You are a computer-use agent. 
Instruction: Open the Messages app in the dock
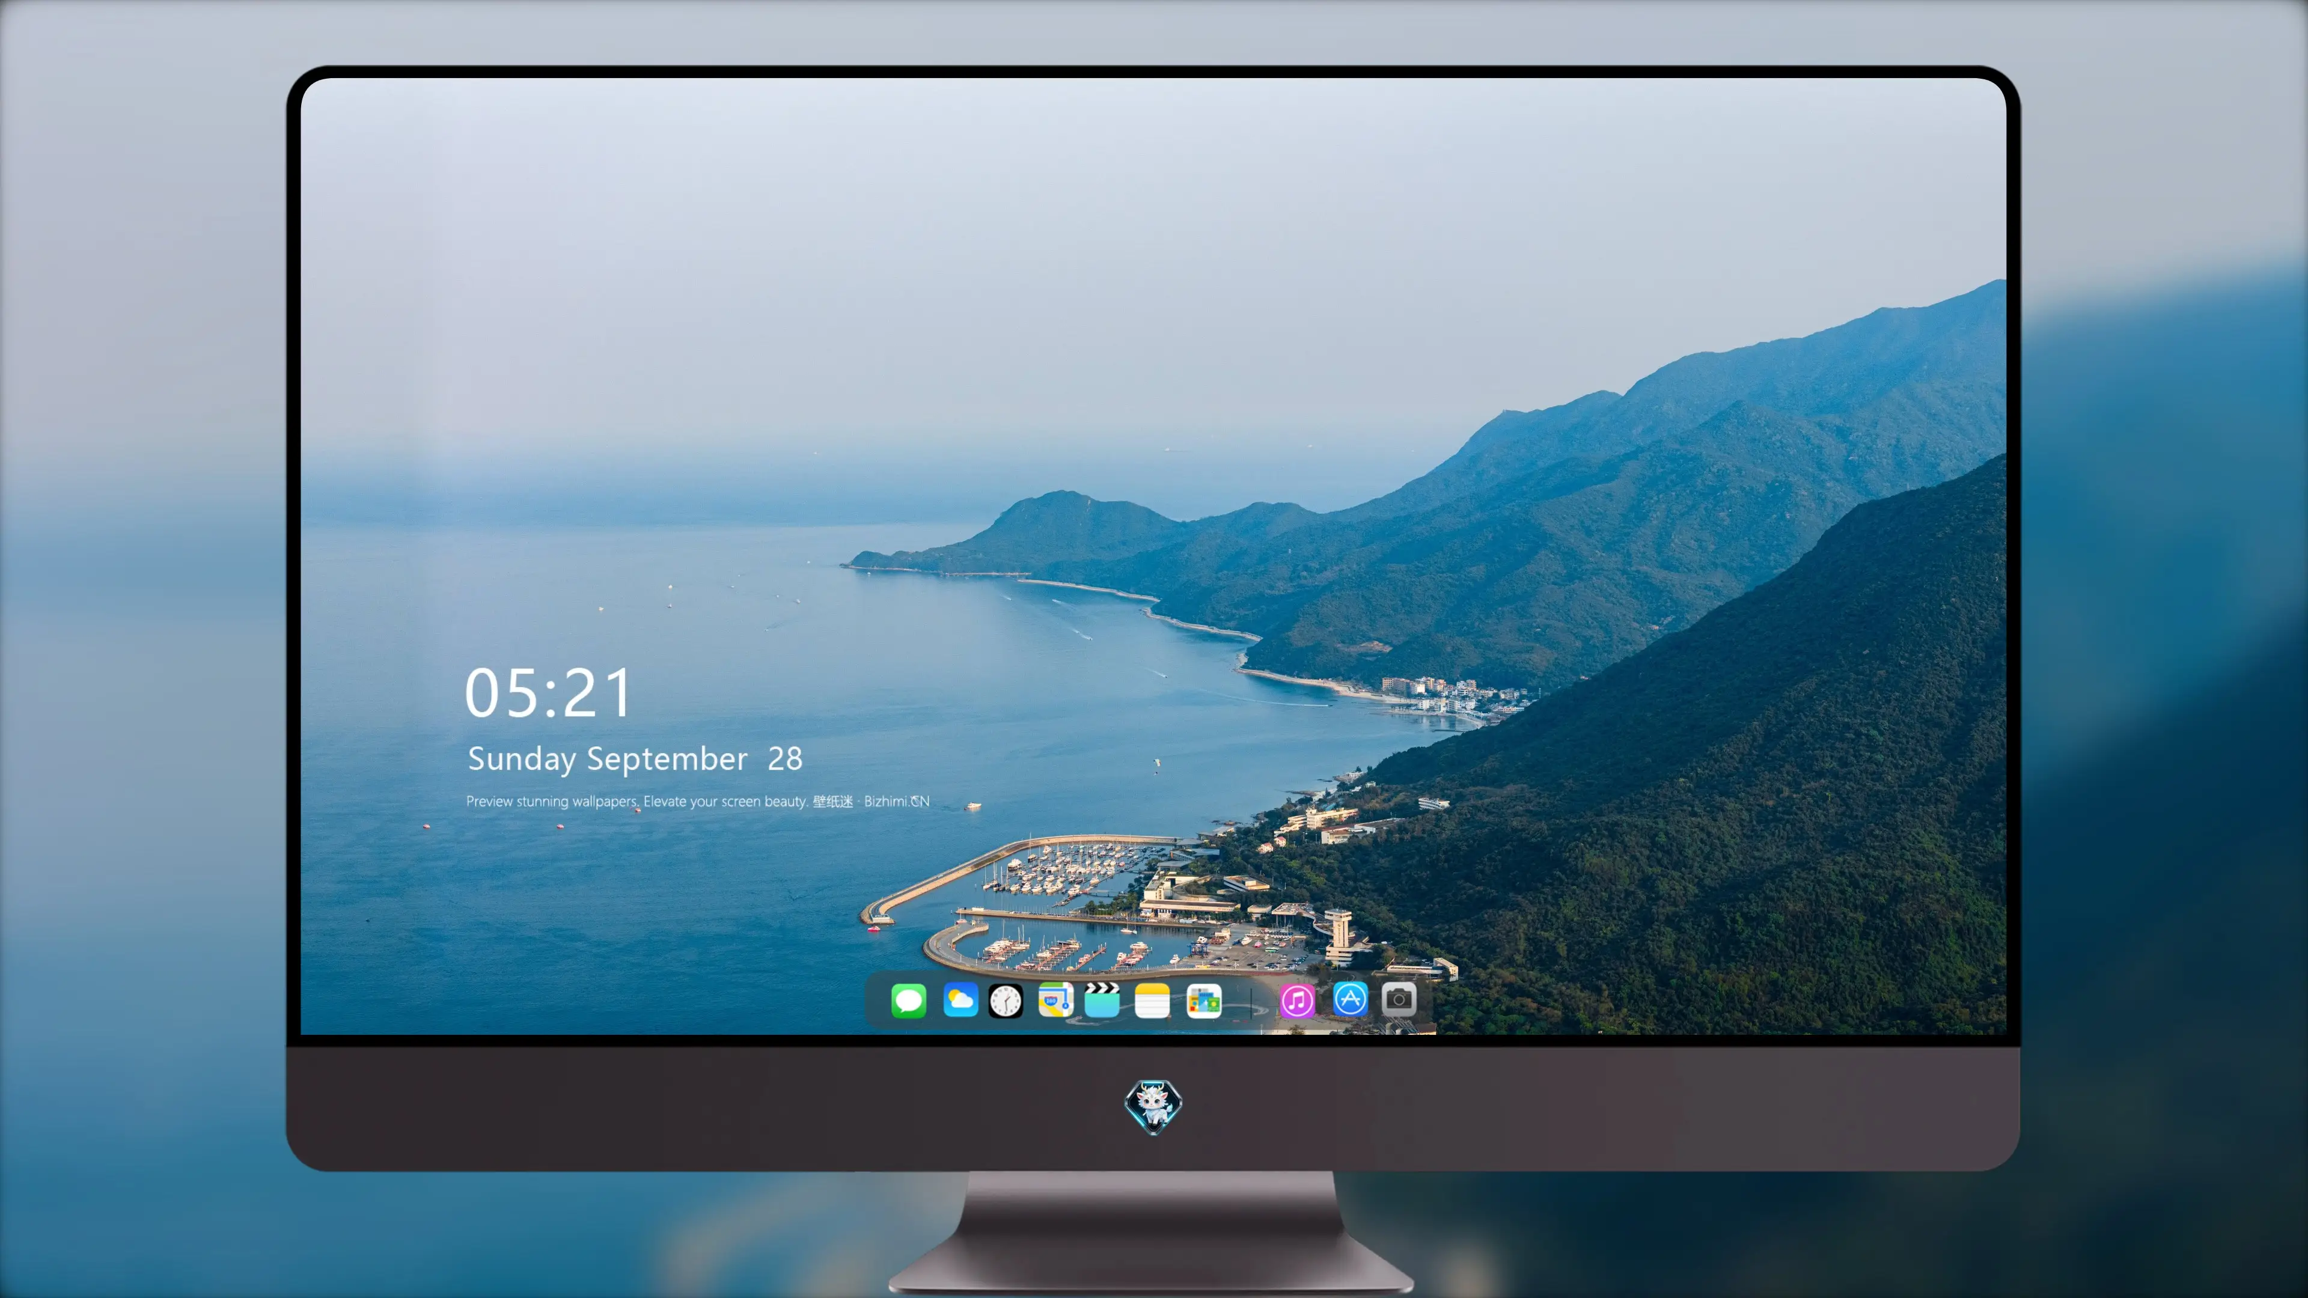909,1001
